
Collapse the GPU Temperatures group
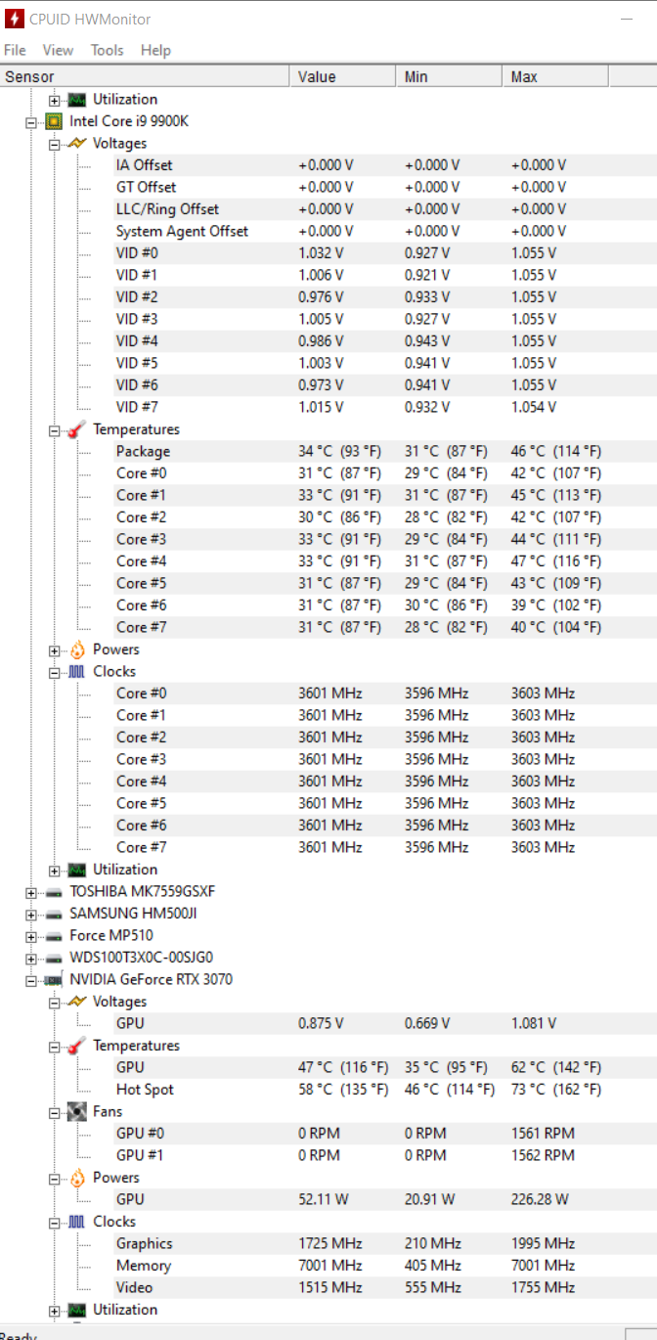tap(54, 1045)
